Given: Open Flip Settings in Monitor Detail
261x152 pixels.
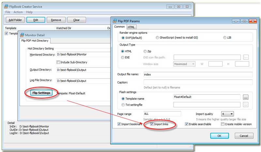Looking at the screenshot, I should (41, 93).
